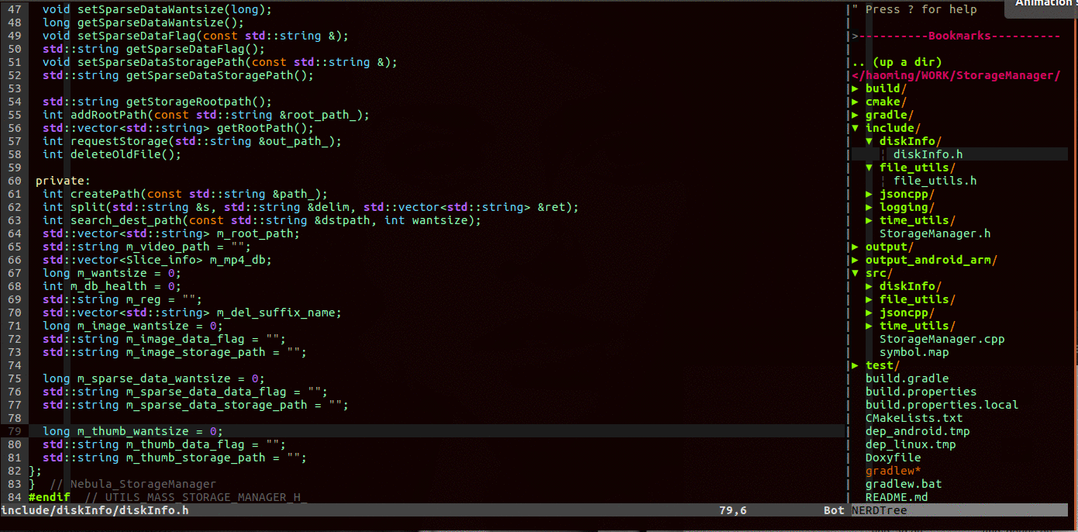Click on requestStorage declaration line
The image size is (1078, 532).
coord(192,141)
